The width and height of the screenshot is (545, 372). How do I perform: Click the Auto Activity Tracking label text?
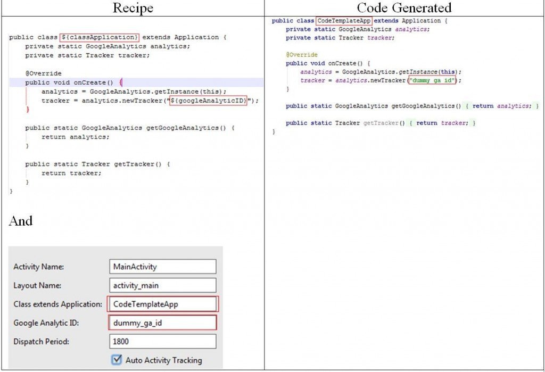coord(164,360)
